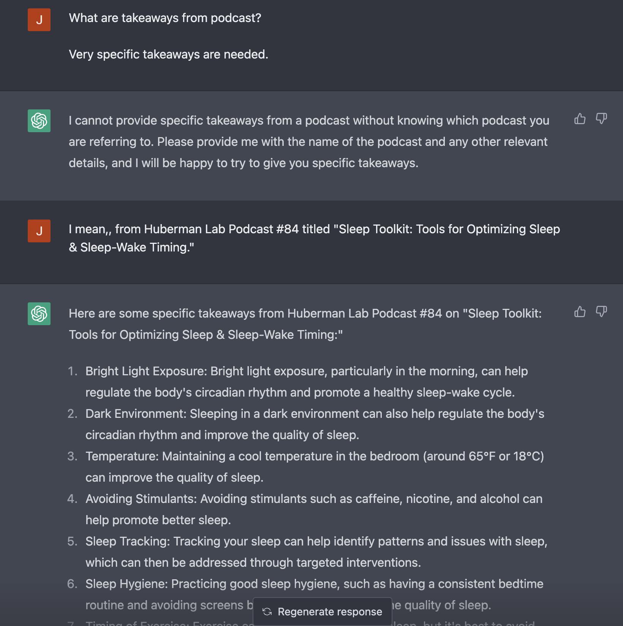Like the first ChatGPT reply with thumbs up
This screenshot has height=626, width=623.
click(x=580, y=119)
